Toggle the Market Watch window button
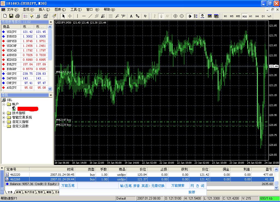Screen dimensions: 280x202 [25, 16]
